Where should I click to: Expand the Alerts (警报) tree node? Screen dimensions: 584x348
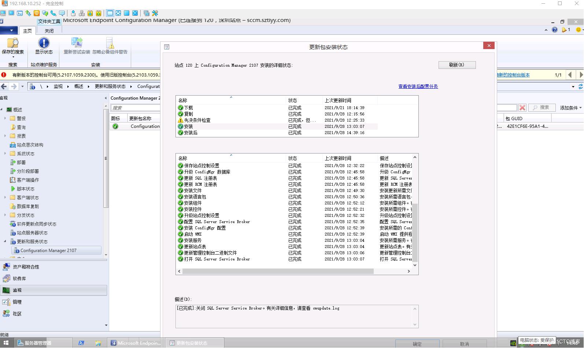tap(5, 118)
